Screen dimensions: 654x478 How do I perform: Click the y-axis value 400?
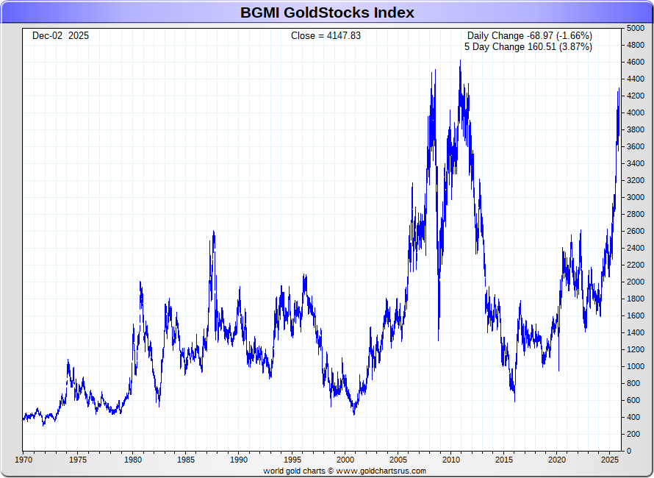pos(633,417)
